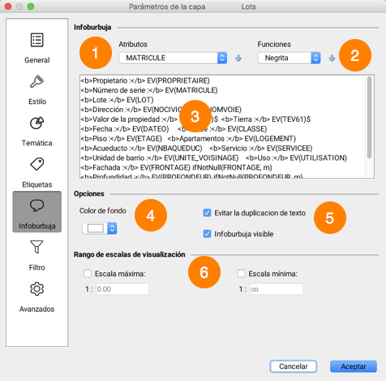Image resolution: width=386 pixels, height=381 pixels.
Task: Open the General settings section icon
Action: [x=36, y=41]
